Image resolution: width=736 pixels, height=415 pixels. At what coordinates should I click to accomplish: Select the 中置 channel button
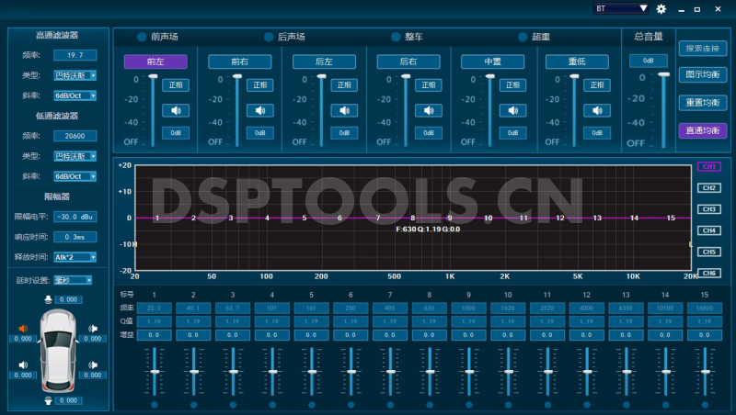[492, 62]
